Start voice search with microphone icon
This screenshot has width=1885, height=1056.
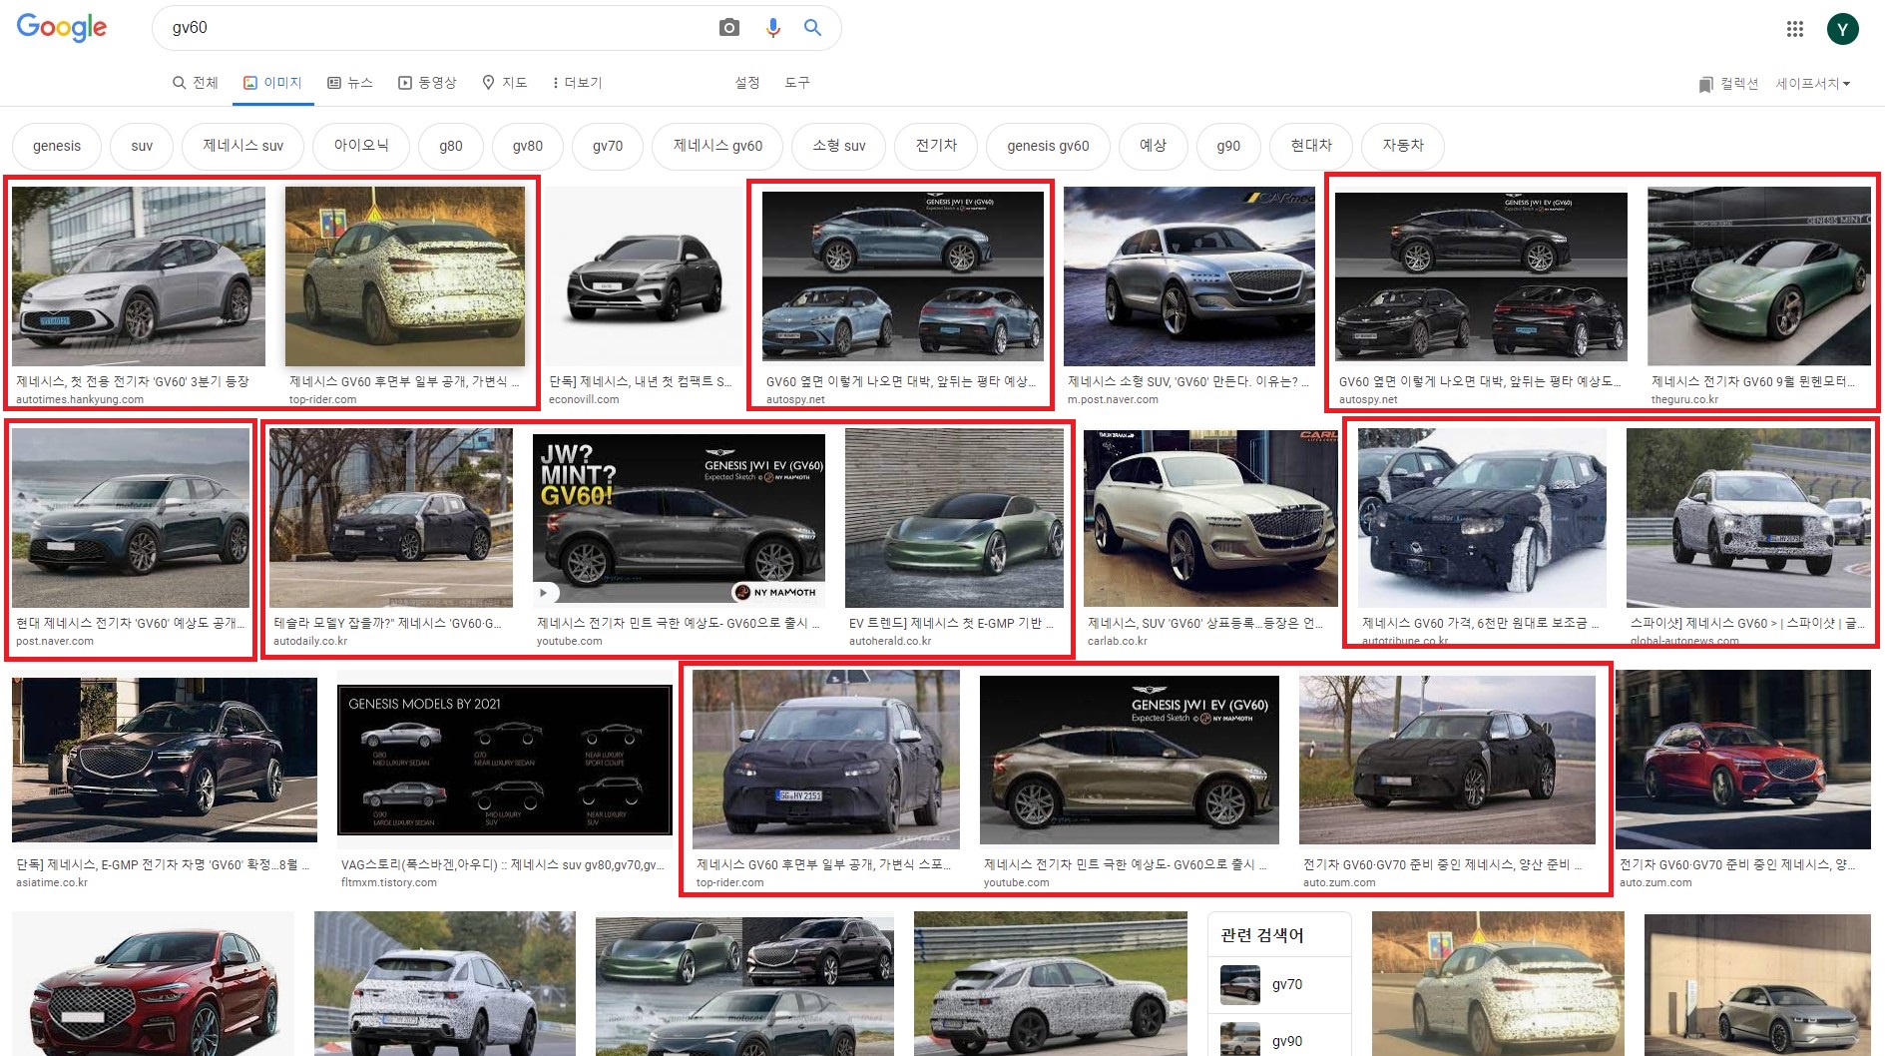point(772,28)
